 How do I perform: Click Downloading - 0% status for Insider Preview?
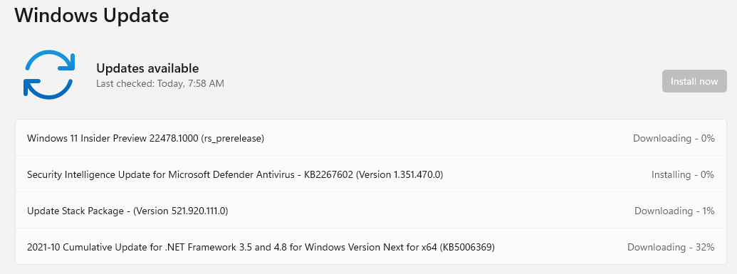pos(674,138)
